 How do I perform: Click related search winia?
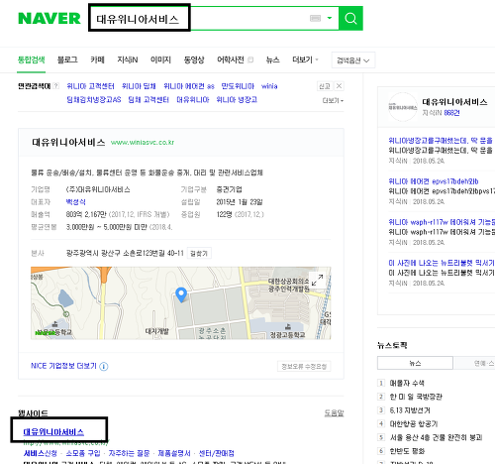coord(269,86)
